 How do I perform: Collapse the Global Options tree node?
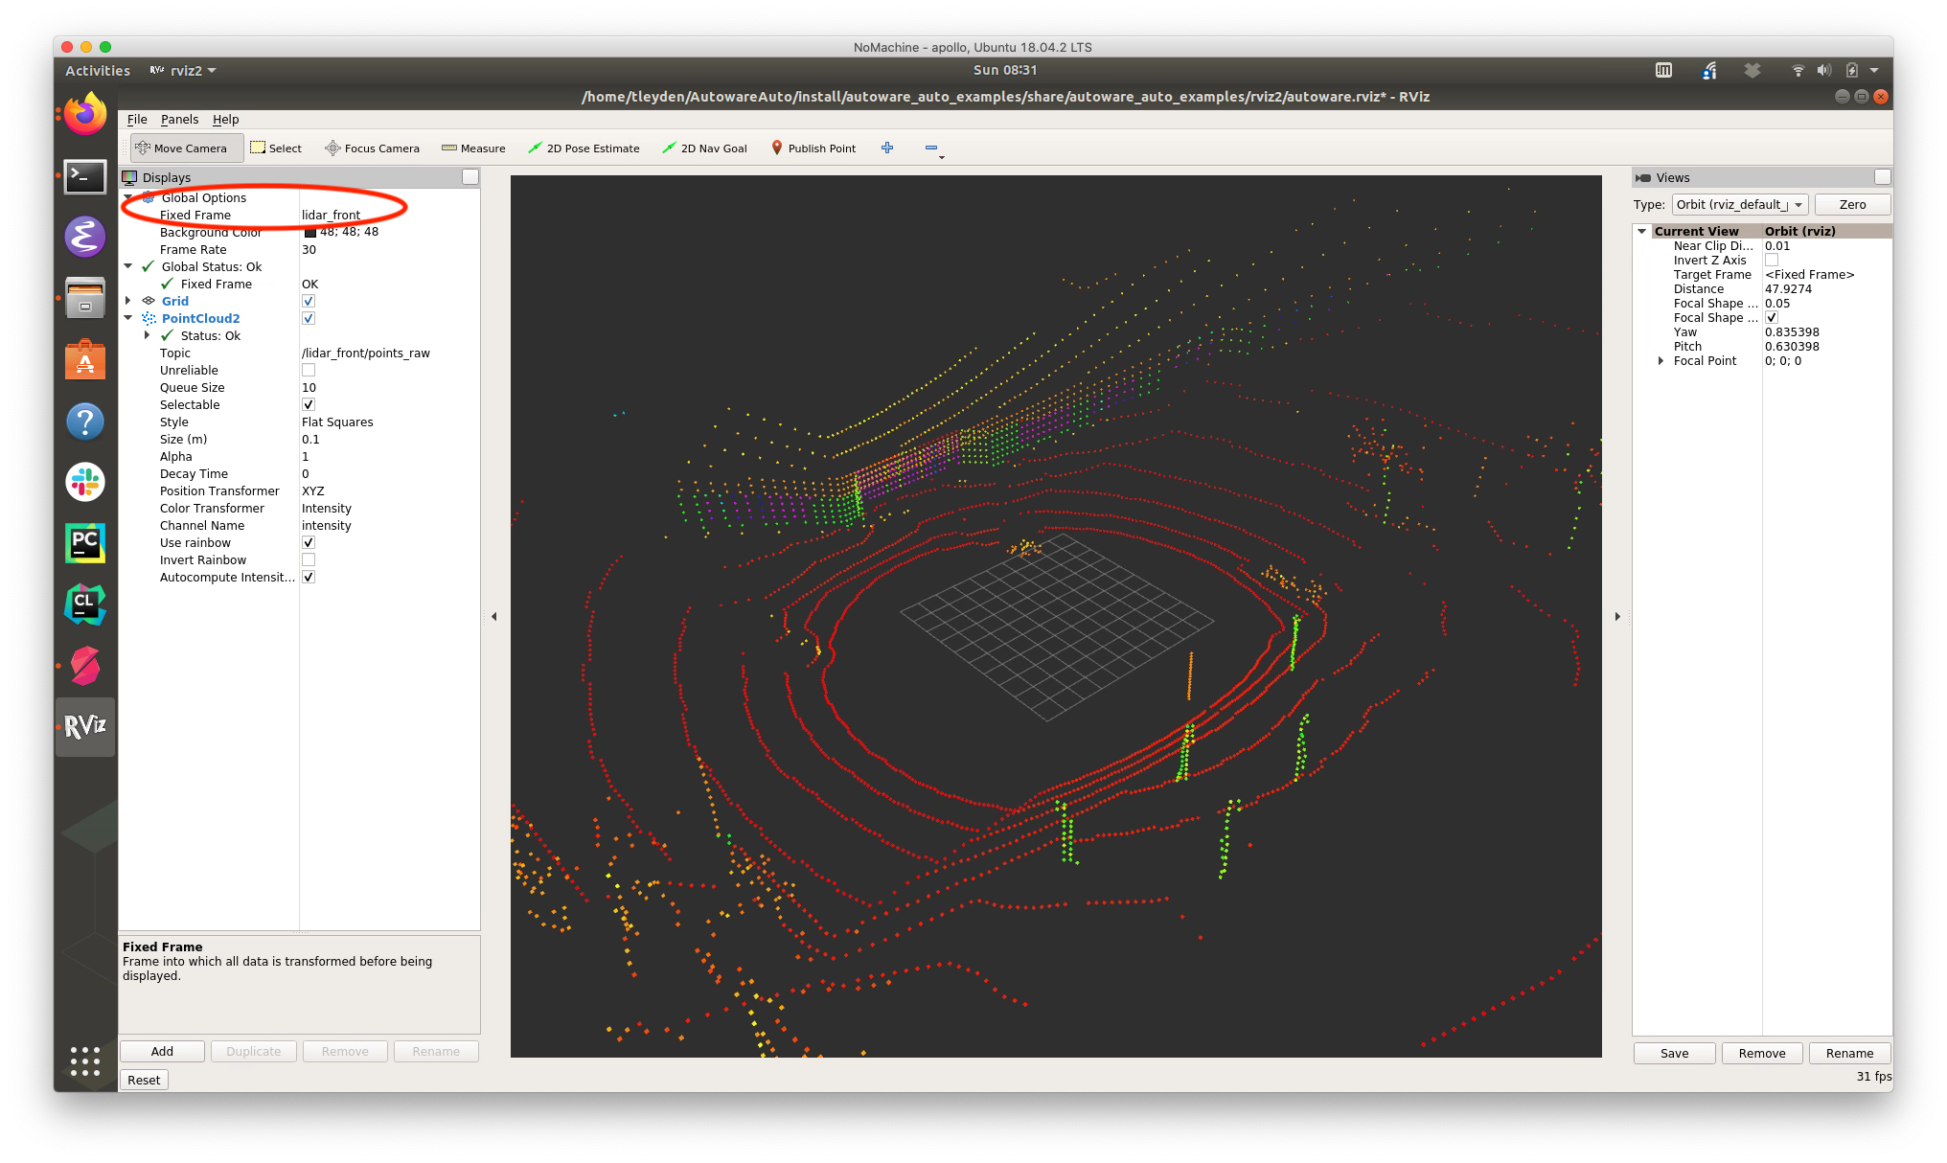point(128,197)
